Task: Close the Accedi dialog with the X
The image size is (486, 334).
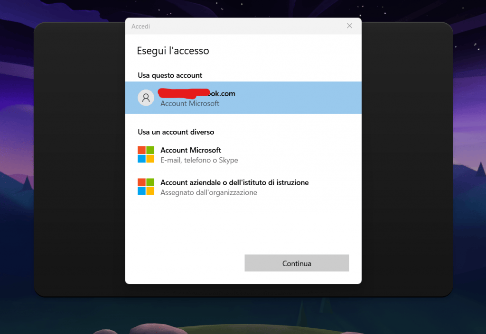Action: [x=349, y=26]
